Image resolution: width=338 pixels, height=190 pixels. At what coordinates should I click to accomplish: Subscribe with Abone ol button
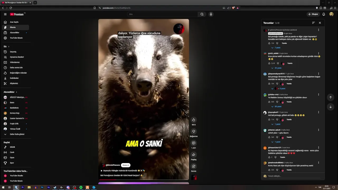126,165
